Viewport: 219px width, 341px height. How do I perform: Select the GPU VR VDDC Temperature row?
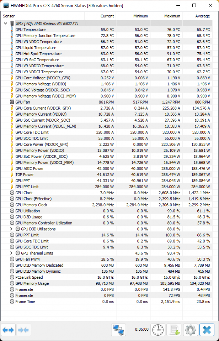pos(107,42)
